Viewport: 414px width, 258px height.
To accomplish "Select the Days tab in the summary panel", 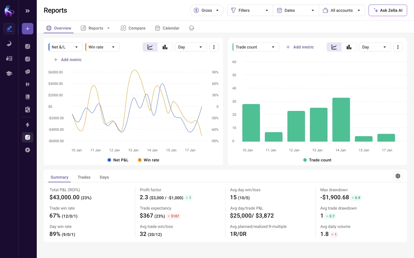I will (x=104, y=177).
